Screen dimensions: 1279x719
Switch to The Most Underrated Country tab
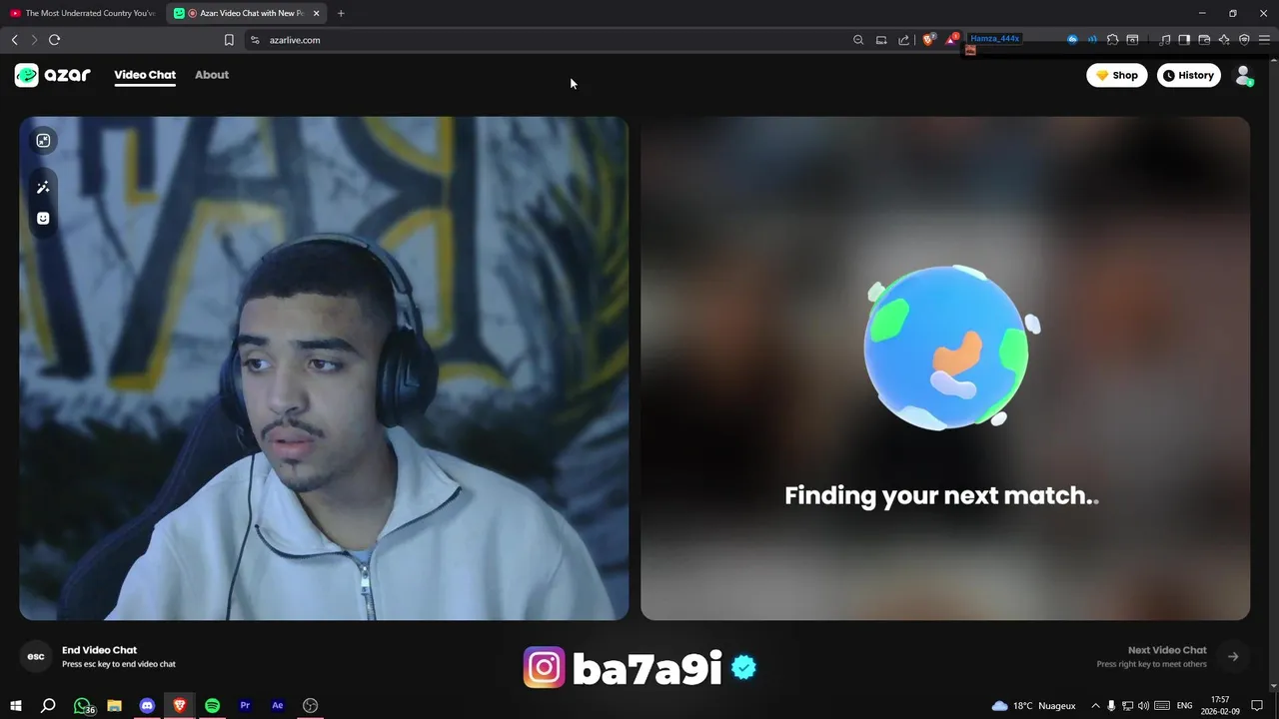pos(82,13)
